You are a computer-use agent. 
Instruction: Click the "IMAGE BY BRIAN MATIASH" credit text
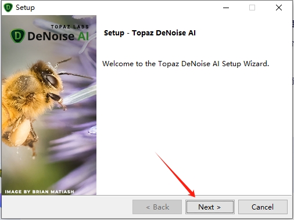[x=40, y=192]
